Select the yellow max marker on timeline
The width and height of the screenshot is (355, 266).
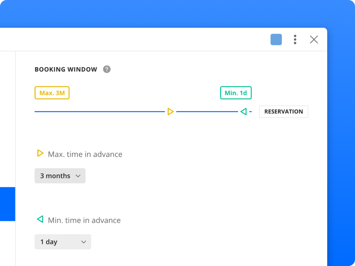click(x=171, y=112)
